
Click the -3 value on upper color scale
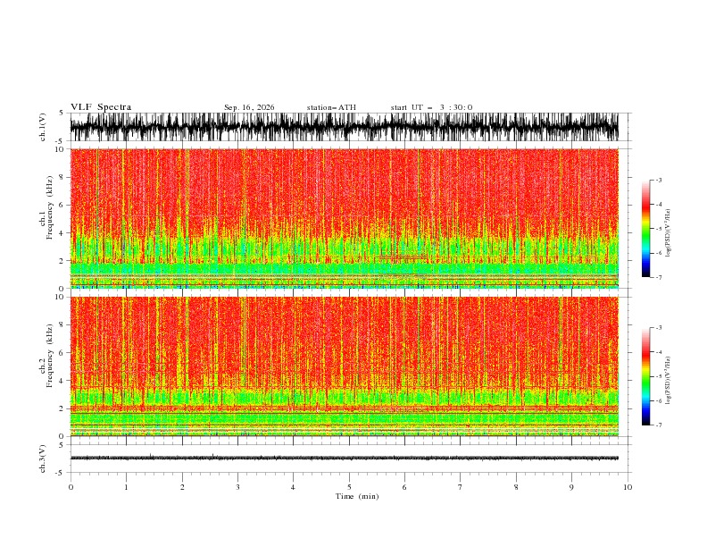click(x=658, y=180)
